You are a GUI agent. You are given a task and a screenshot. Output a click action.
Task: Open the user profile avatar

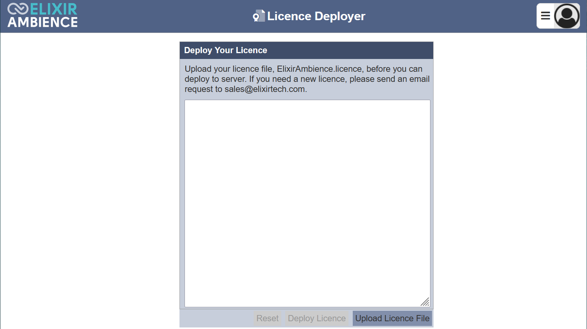coord(567,16)
